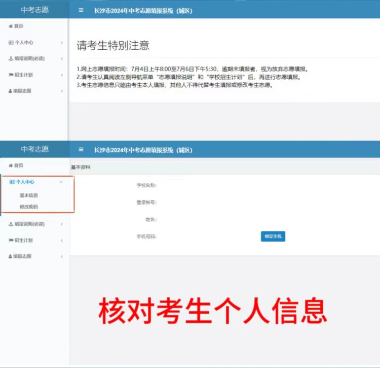Viewport: 380px width, 368px height.
Task: Click the user icon of 填报志愿 in the lower sidebar
Action: coord(11,256)
